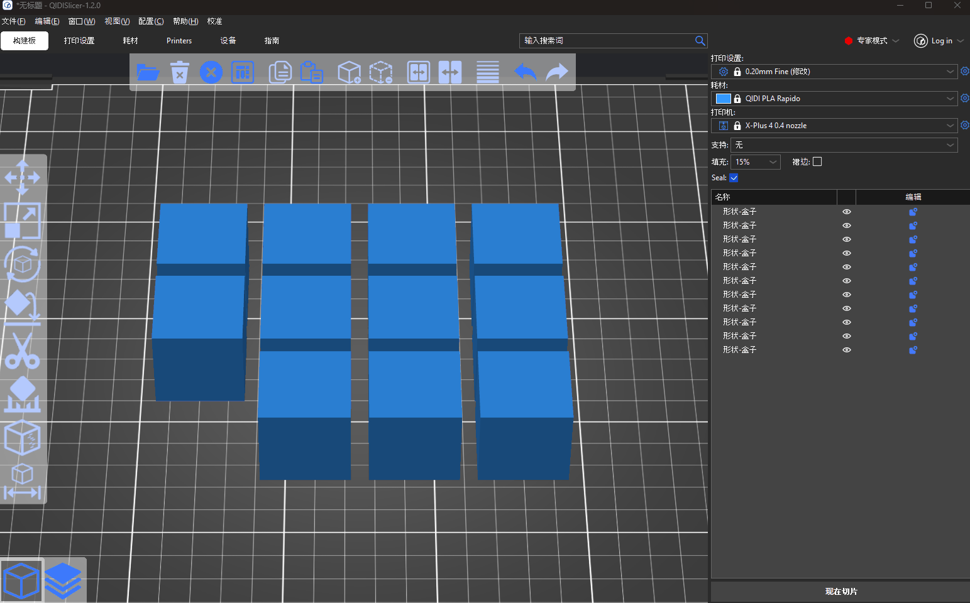
Task: Click the 名称 column header
Action: click(x=774, y=197)
